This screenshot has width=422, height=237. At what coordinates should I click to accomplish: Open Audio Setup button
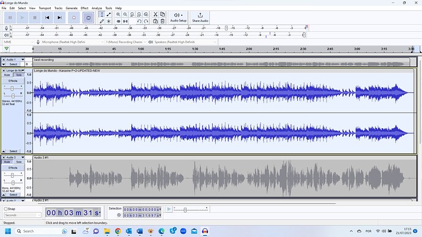178,18
